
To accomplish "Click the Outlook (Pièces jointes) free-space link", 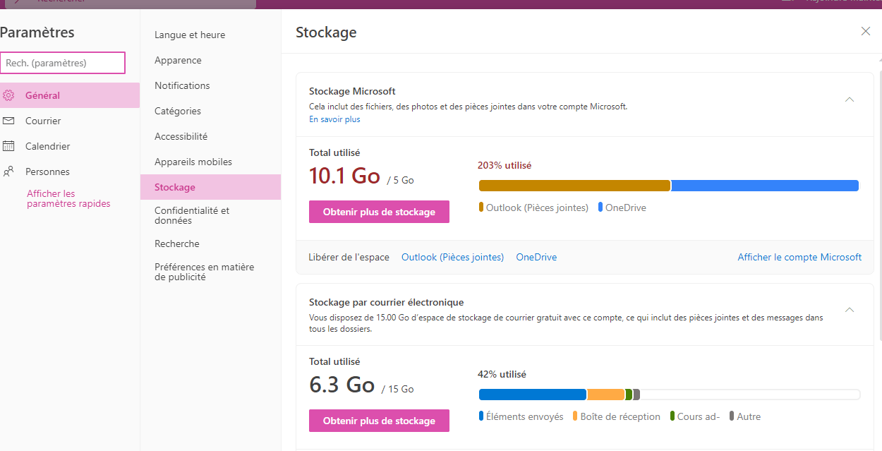I will point(452,257).
